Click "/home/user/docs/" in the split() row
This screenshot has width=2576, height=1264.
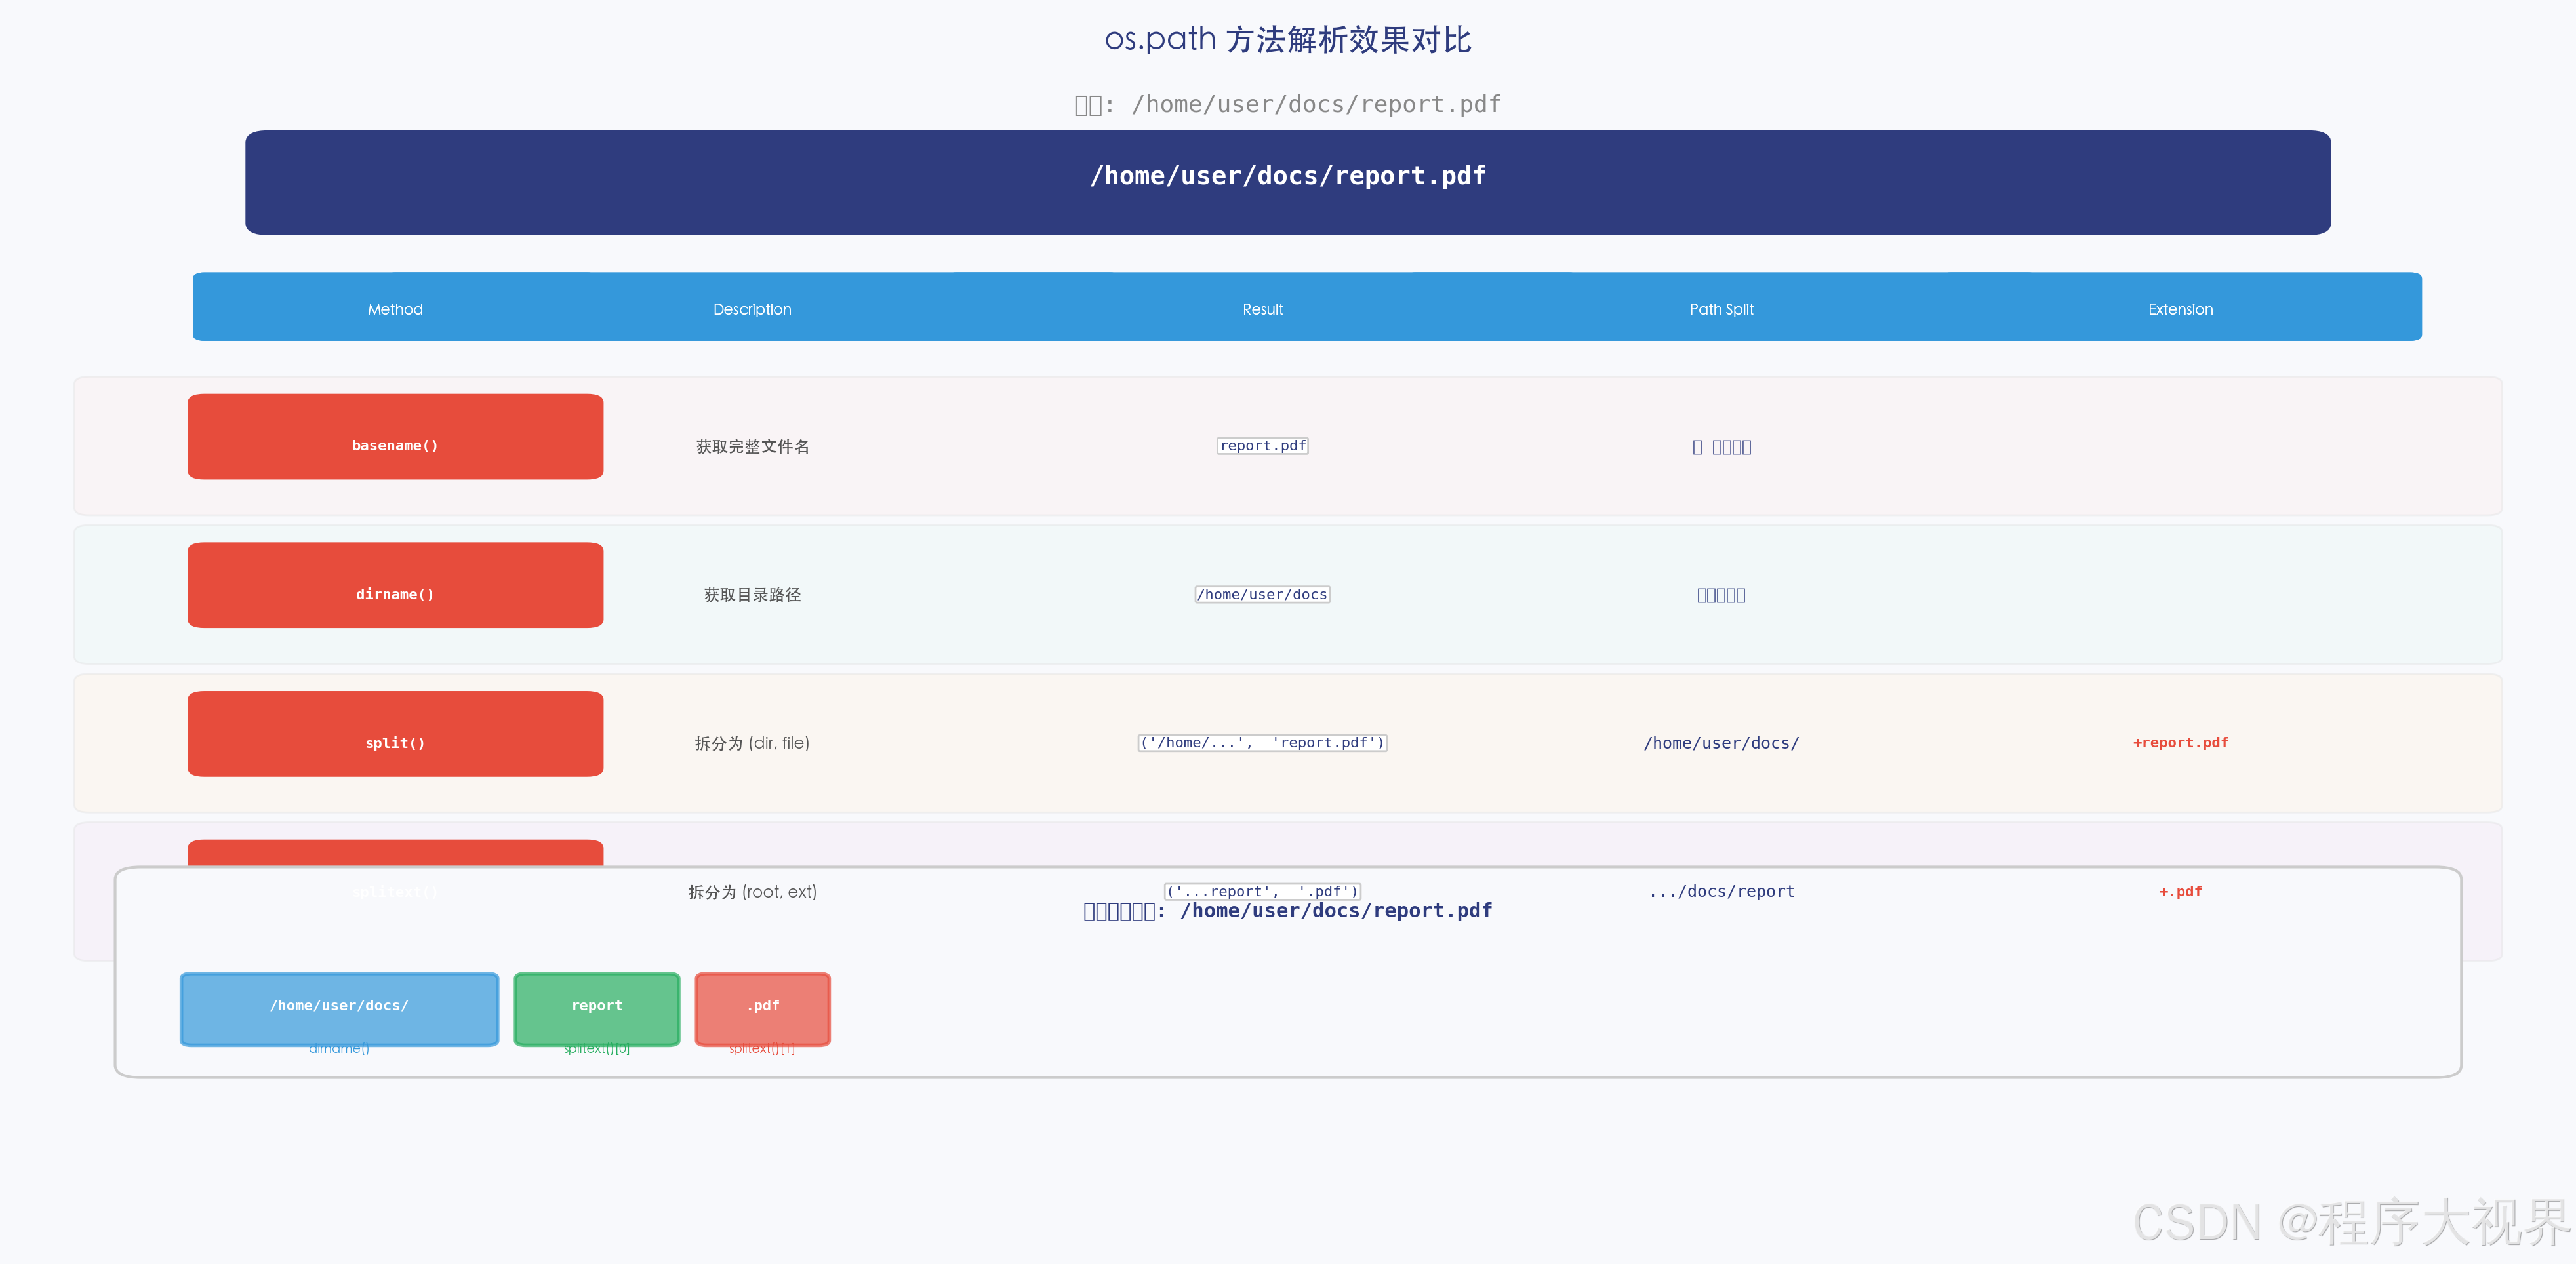1721,743
